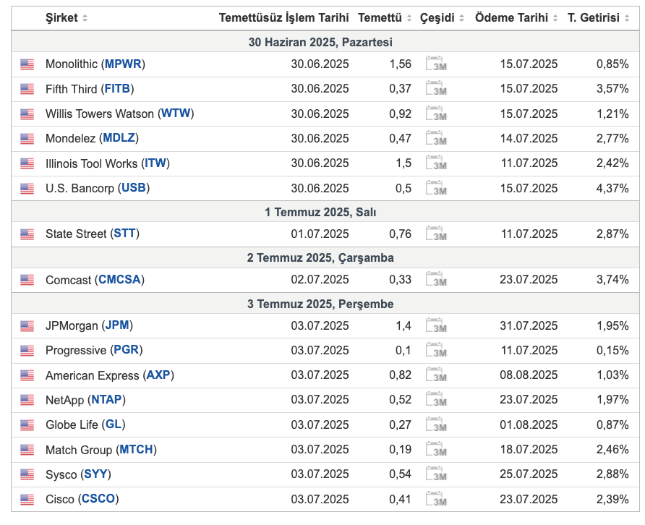This screenshot has width=645, height=525.
Task: Open the PGR ticker link
Action: pyautogui.click(x=127, y=350)
